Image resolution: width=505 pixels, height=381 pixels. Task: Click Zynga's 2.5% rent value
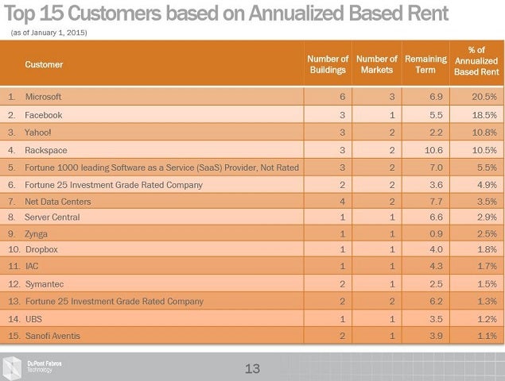487,234
